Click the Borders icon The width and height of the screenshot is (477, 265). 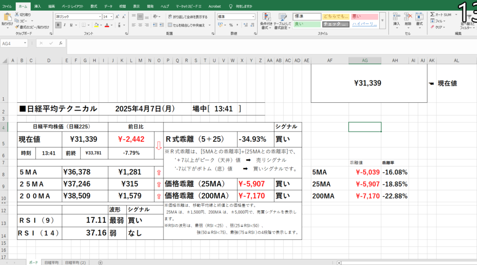point(84,25)
